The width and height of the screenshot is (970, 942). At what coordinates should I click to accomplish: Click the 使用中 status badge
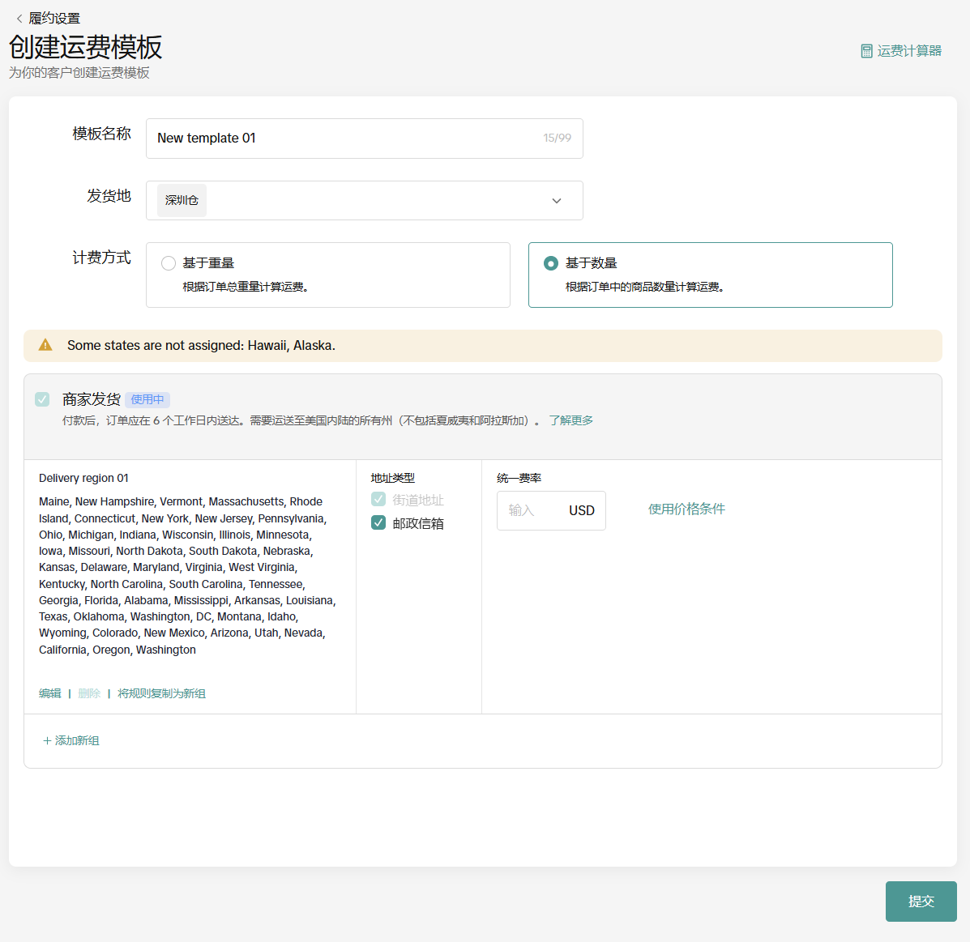pos(147,399)
